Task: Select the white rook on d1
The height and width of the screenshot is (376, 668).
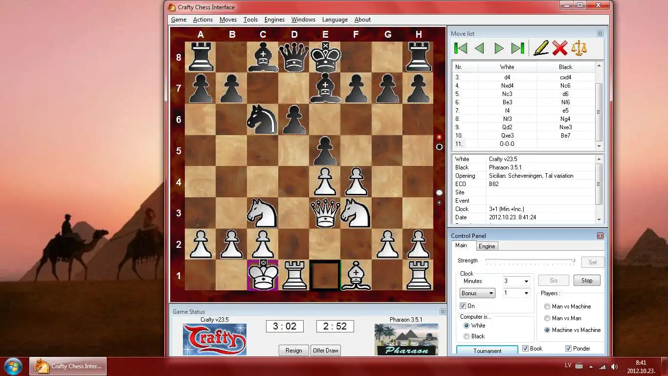Action: (x=294, y=275)
